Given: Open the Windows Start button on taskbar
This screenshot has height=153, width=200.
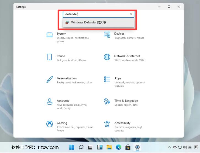Looking at the screenshot, I should coord(71,147).
